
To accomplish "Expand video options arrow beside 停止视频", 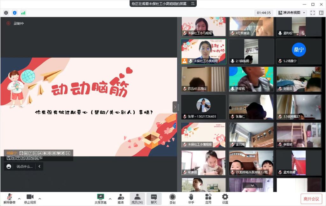I will coord(39,199).
